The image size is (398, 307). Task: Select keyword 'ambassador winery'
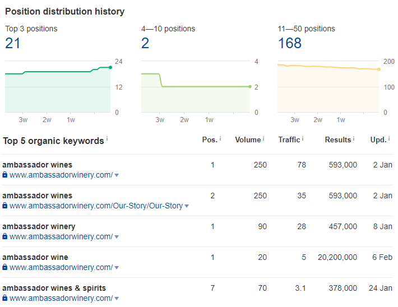point(39,226)
